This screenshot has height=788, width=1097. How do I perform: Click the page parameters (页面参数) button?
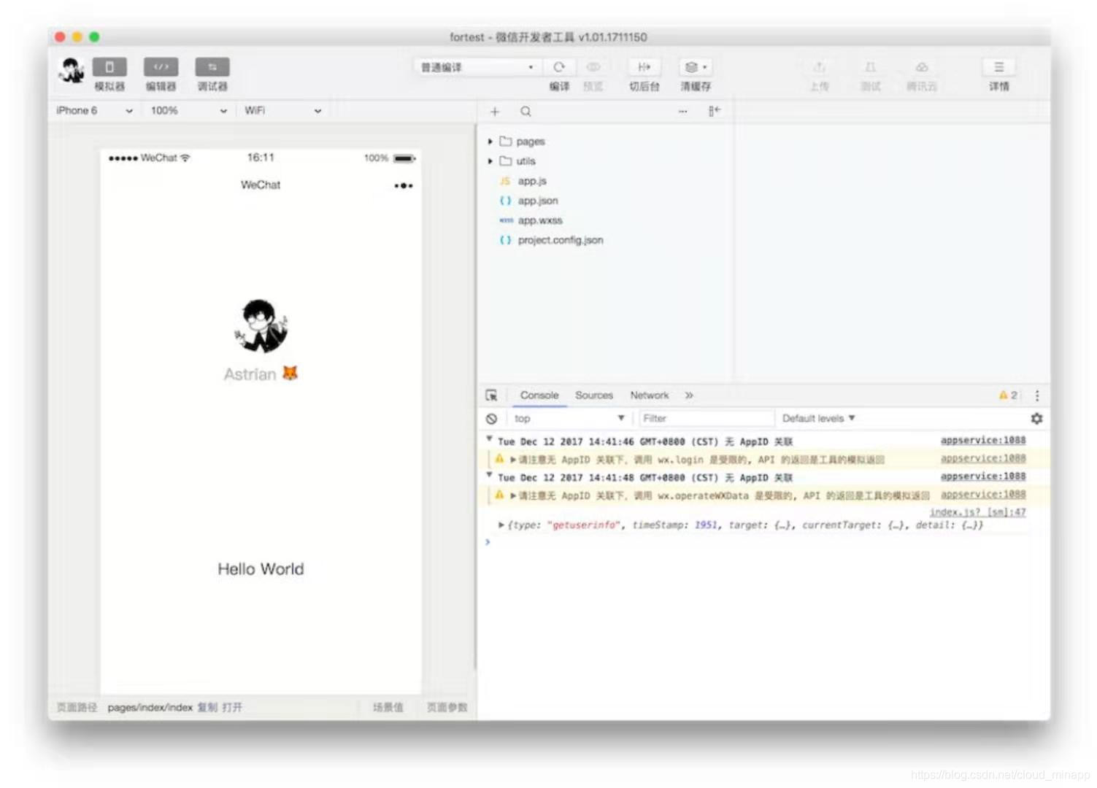pyautogui.click(x=447, y=707)
